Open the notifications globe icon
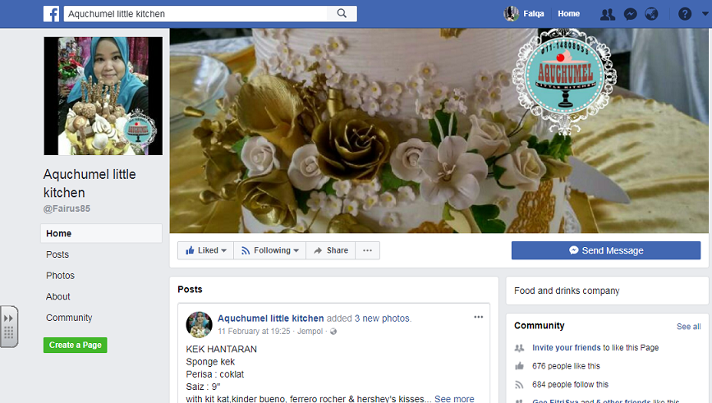The image size is (712, 403). click(652, 14)
